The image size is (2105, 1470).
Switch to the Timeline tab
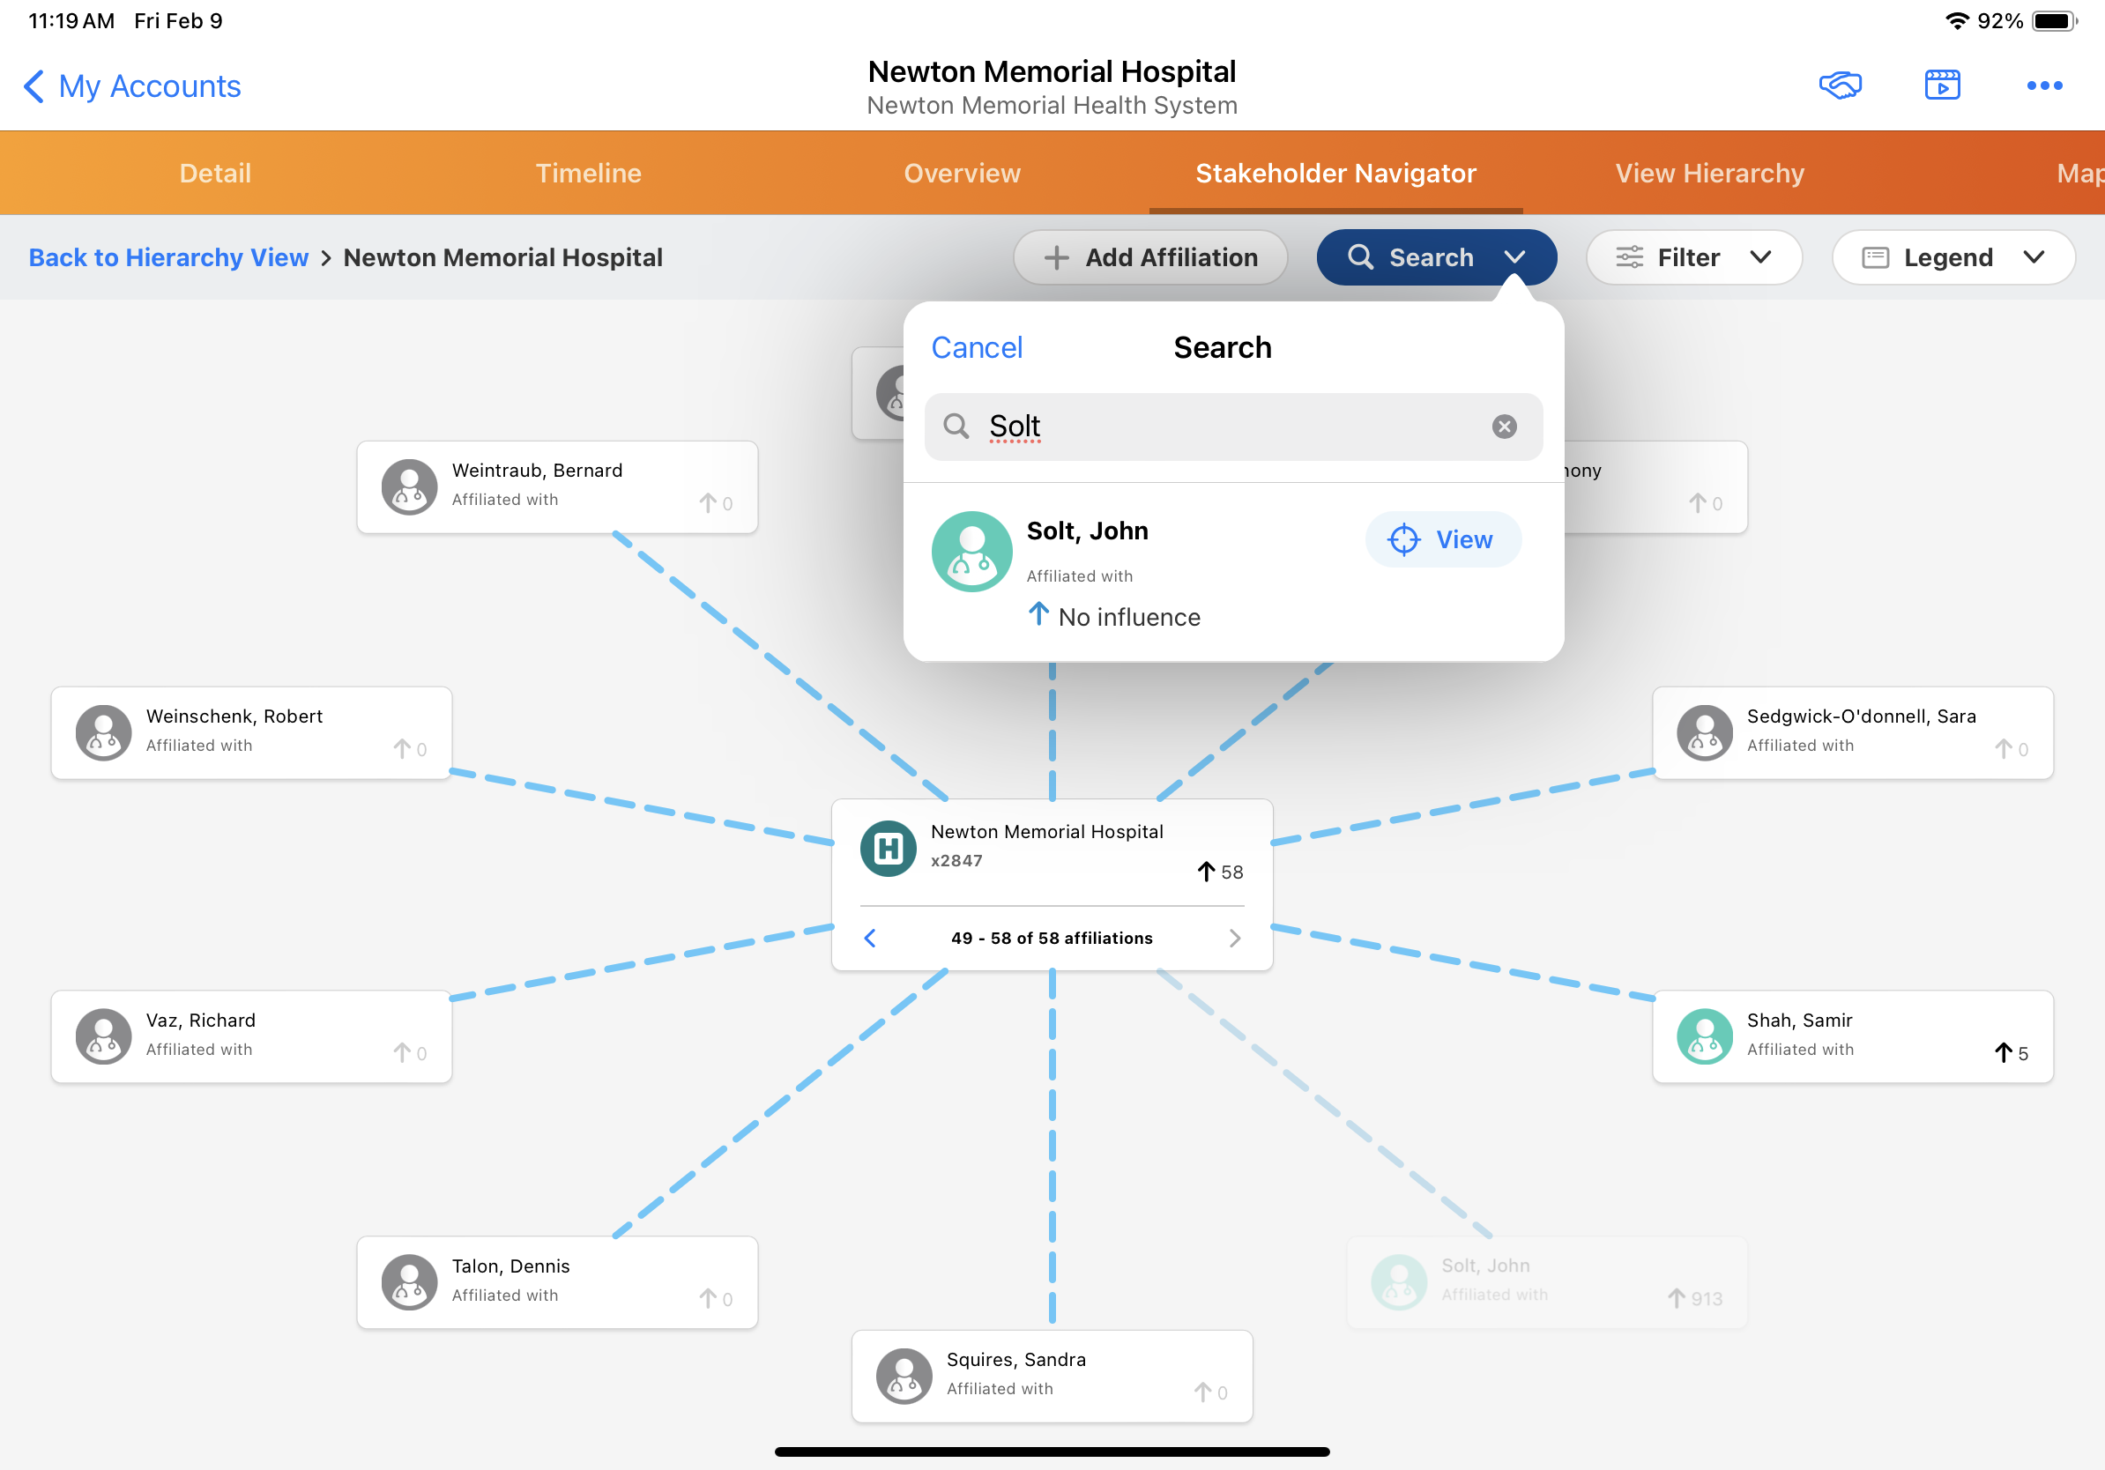coord(588,174)
